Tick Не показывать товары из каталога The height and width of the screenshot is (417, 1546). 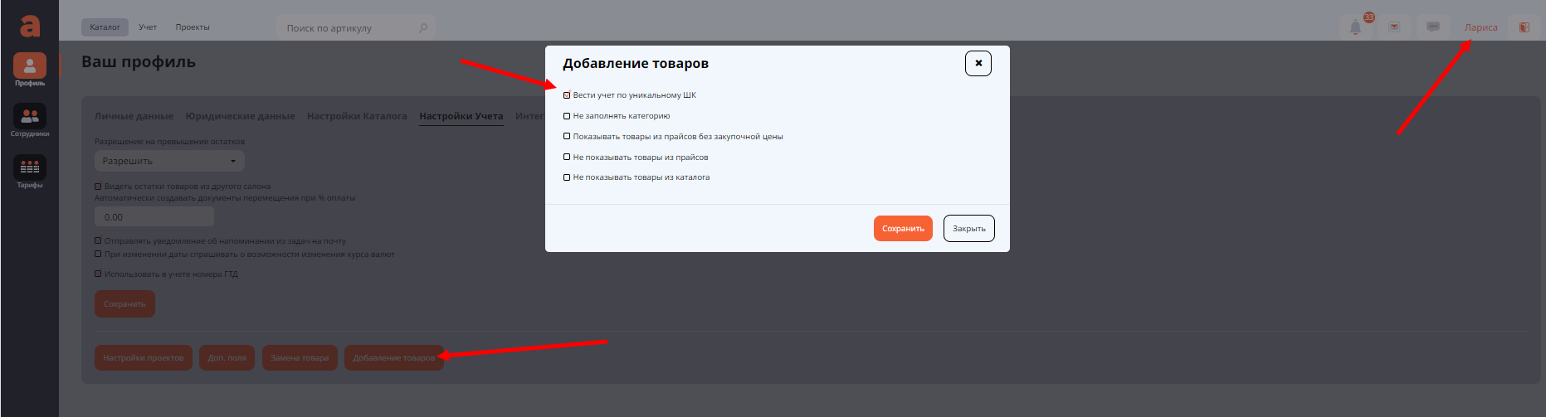pyautogui.click(x=567, y=177)
